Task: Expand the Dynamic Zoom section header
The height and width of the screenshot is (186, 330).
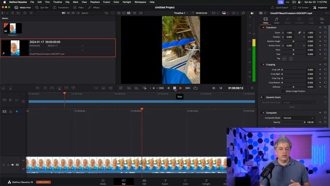Action: coord(273,97)
